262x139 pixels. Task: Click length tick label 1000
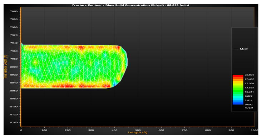pos(254,130)
